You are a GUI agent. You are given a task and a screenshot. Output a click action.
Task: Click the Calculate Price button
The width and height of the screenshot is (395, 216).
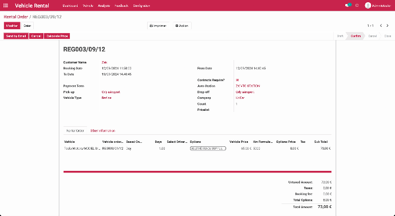57,36
